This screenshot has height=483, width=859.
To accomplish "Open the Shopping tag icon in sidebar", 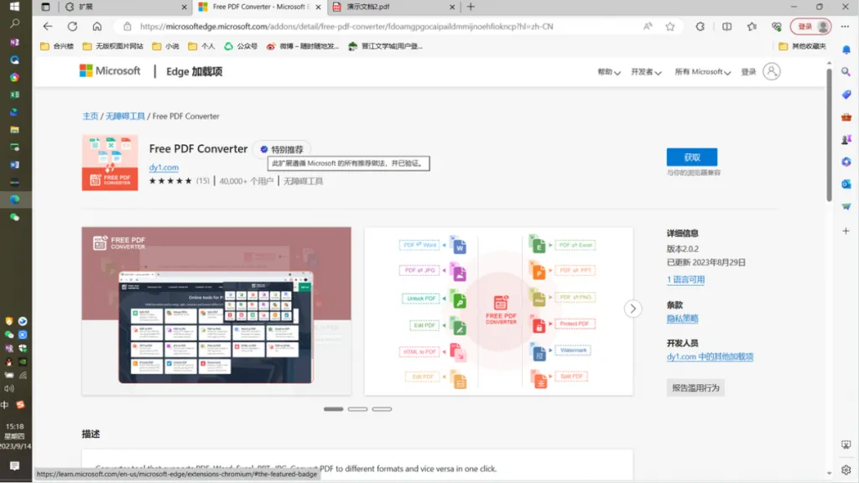I will [846, 95].
